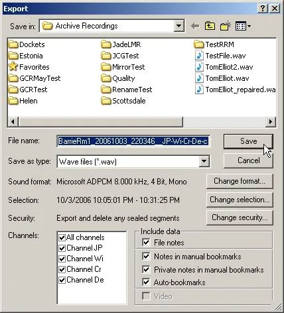Open the Change security dialog button
The width and height of the screenshot is (284, 313).
[240, 218]
